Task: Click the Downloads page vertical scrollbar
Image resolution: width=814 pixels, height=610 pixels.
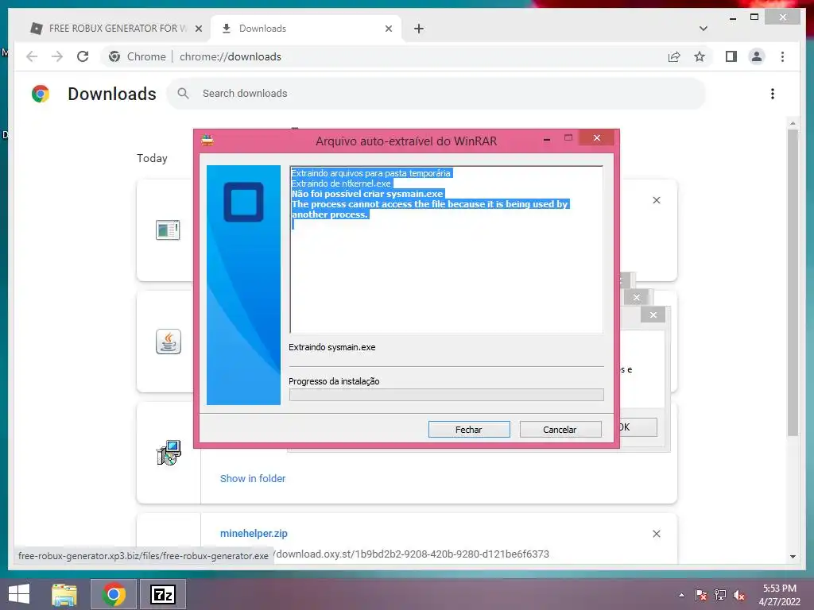Action: click(x=793, y=283)
